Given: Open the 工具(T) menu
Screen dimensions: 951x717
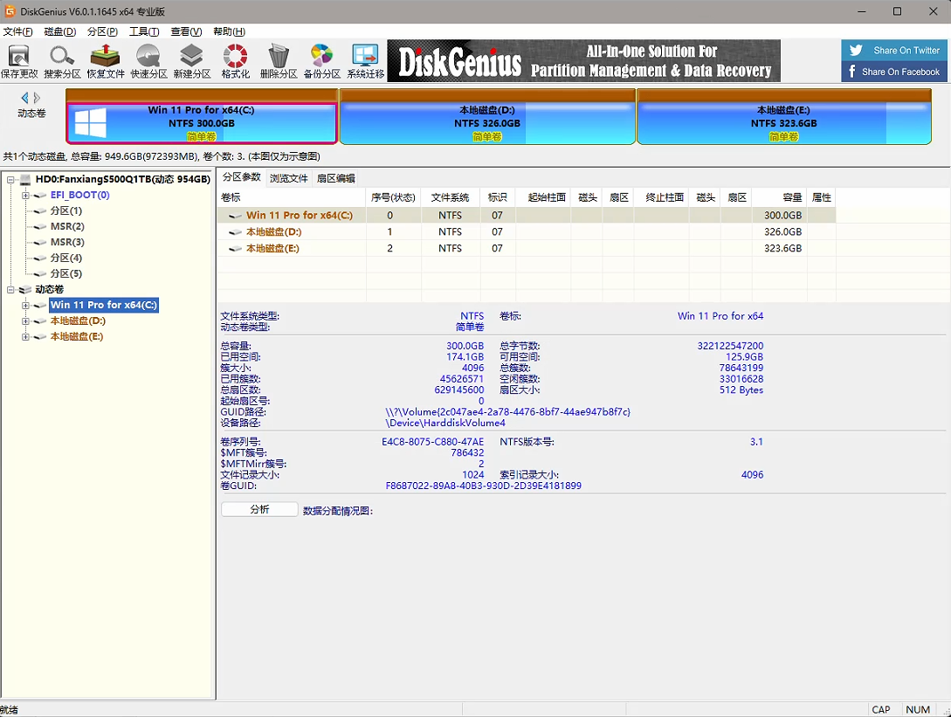Looking at the screenshot, I should pyautogui.click(x=144, y=31).
